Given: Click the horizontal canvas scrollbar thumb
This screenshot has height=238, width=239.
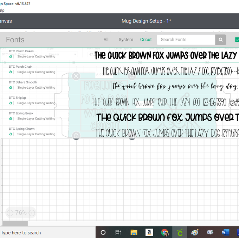Looking at the screenshot, I should point(15,224).
